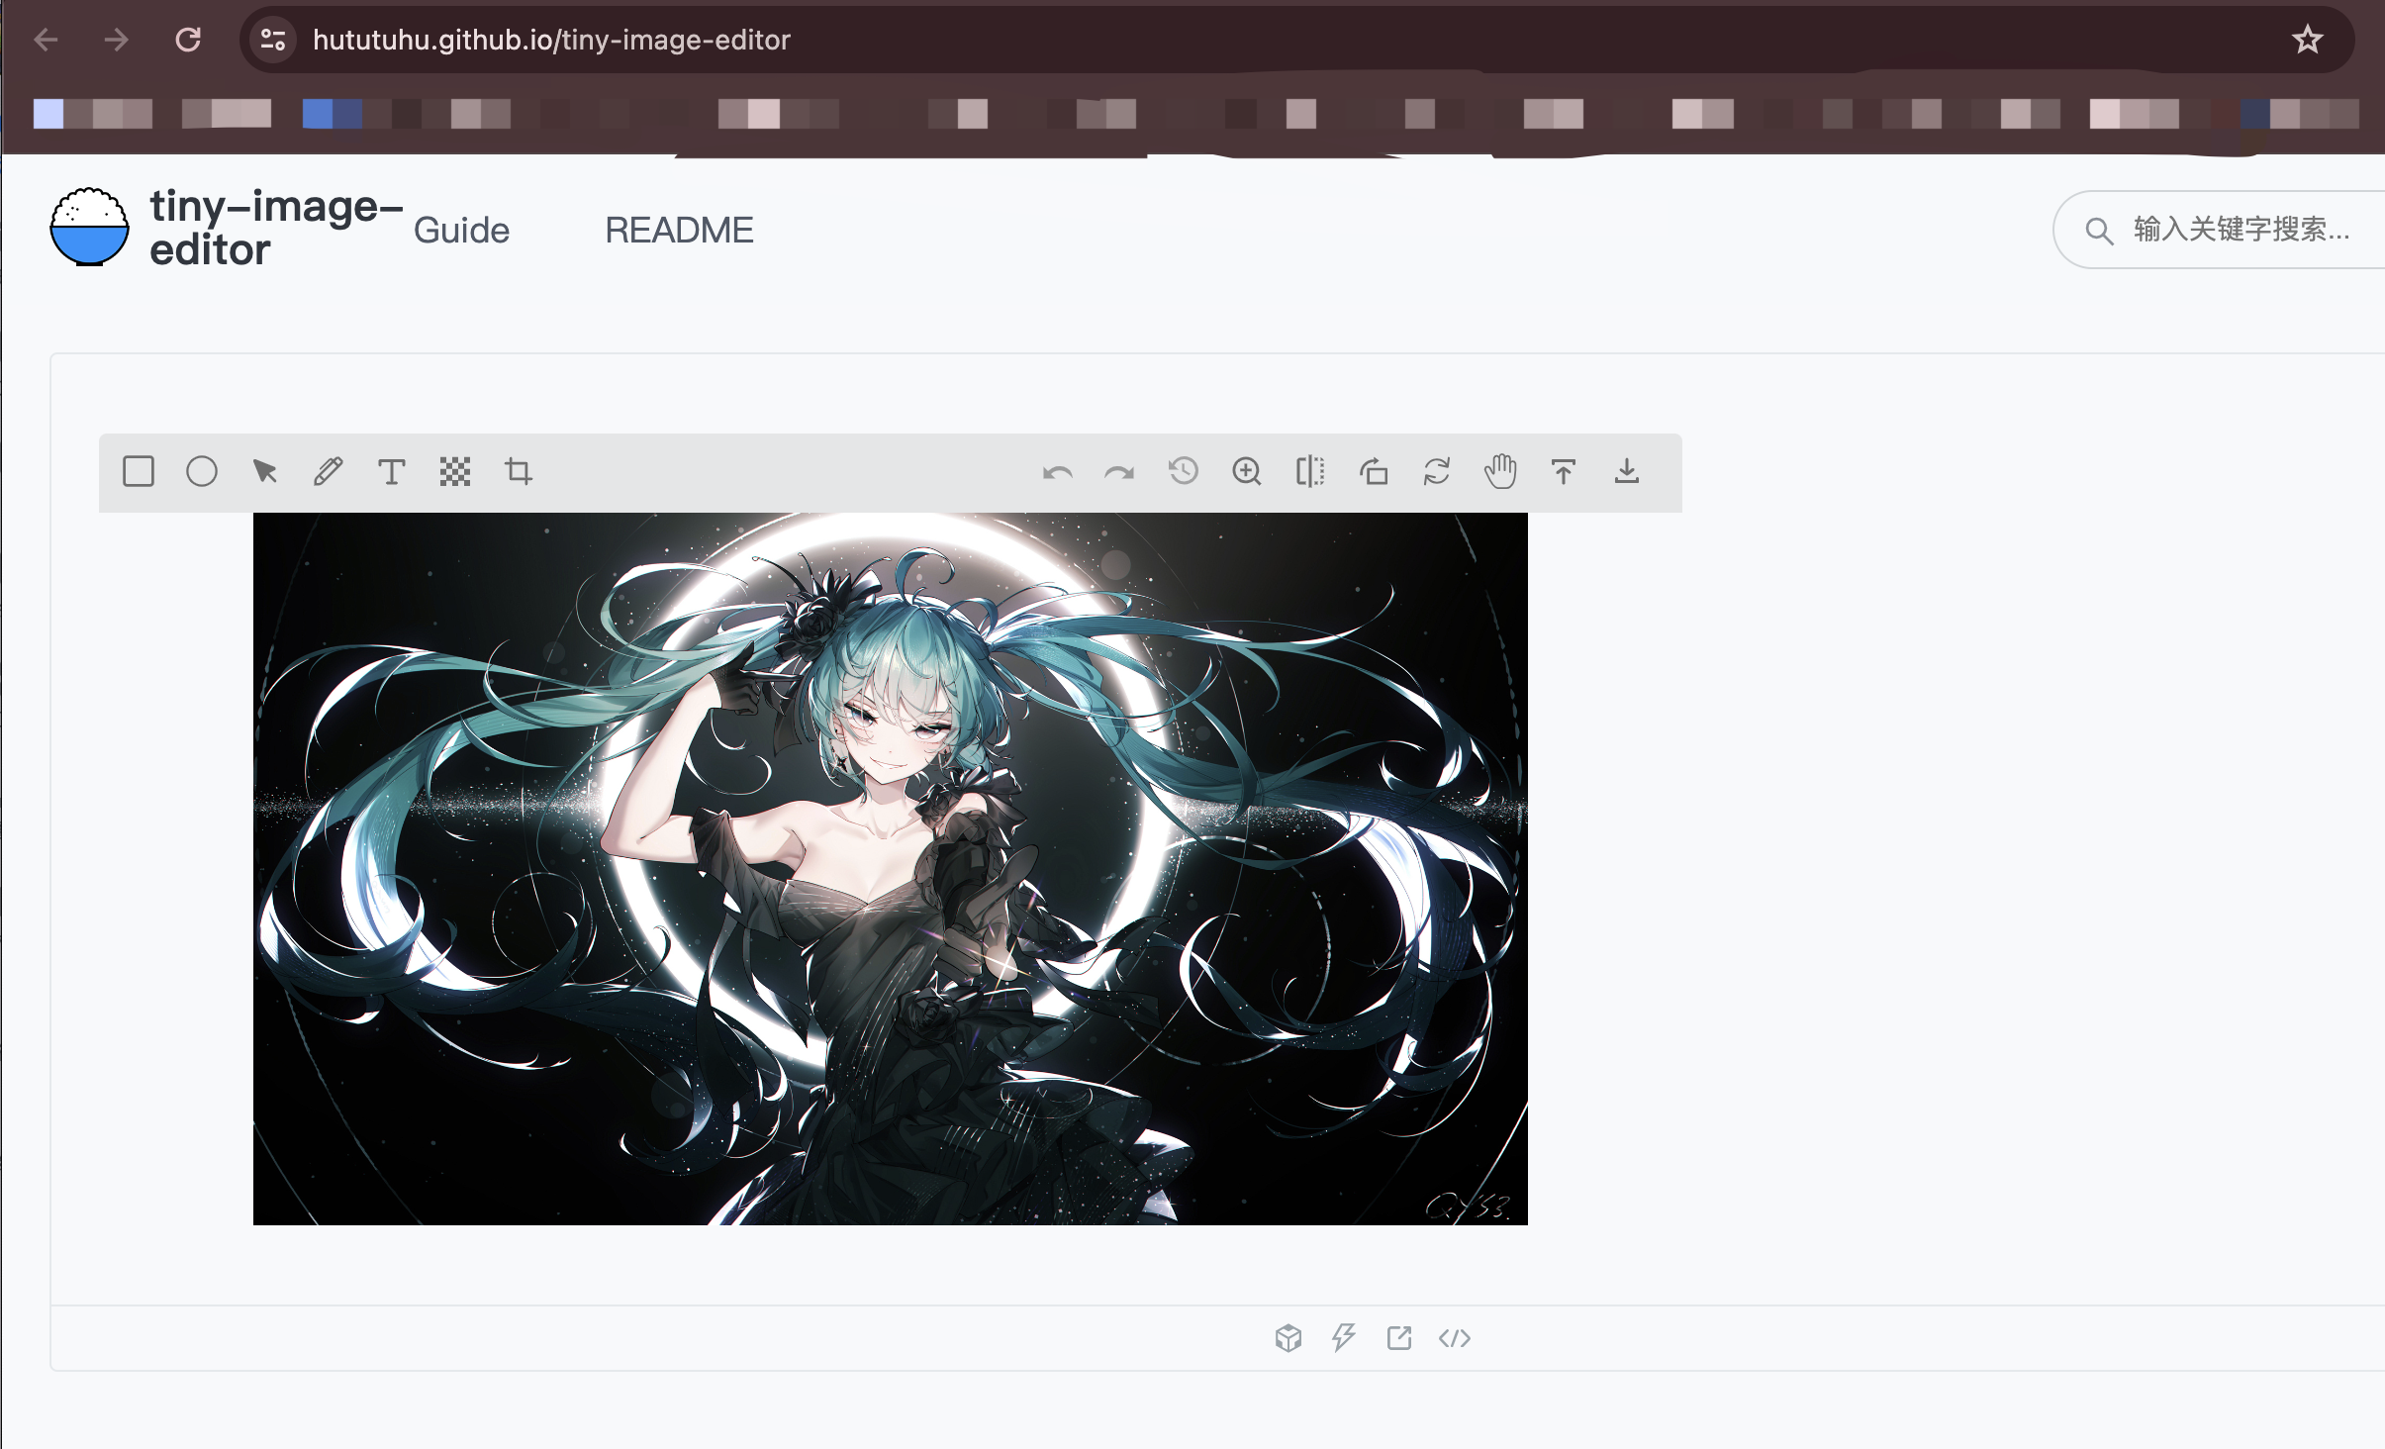Image resolution: width=2385 pixels, height=1449 pixels.
Task: Select the crop tool
Action: pos(519,471)
